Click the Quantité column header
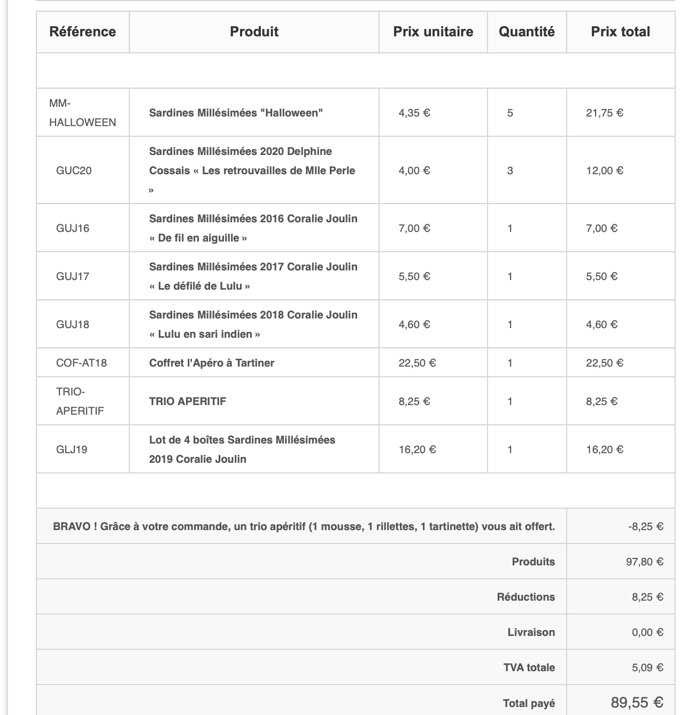This screenshot has width=696, height=715. tap(527, 32)
